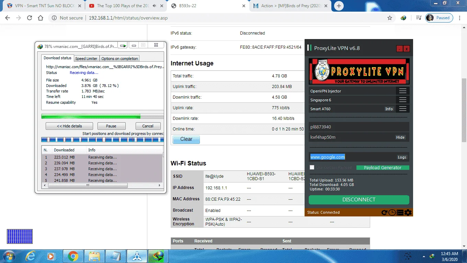Click the Clear button under Internet Usage
The width and height of the screenshot is (467, 263).
(x=186, y=139)
